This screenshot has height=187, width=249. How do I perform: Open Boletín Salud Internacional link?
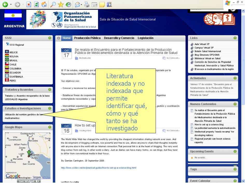click(x=208, y=51)
